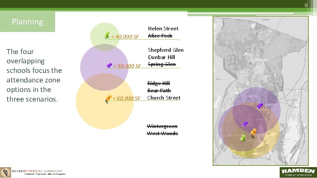
Task: Click the Cheshire label on the map
Action: [265, 19]
